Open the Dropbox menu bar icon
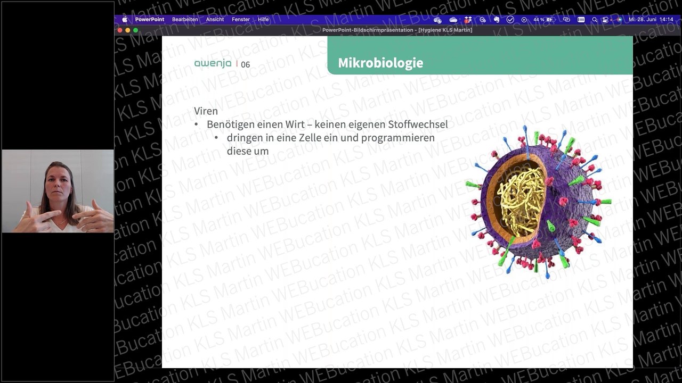Image resolution: width=682 pixels, height=383 pixels. point(468,20)
